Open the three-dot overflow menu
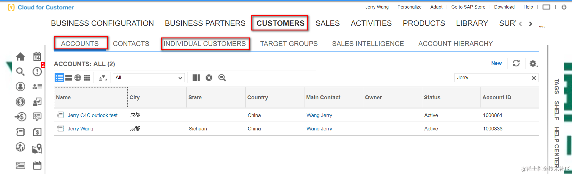 point(542,27)
